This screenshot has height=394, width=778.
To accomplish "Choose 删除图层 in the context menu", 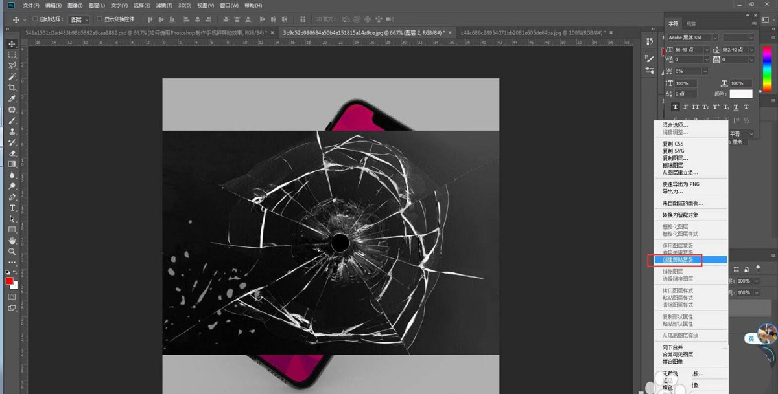I will tap(690, 165).
